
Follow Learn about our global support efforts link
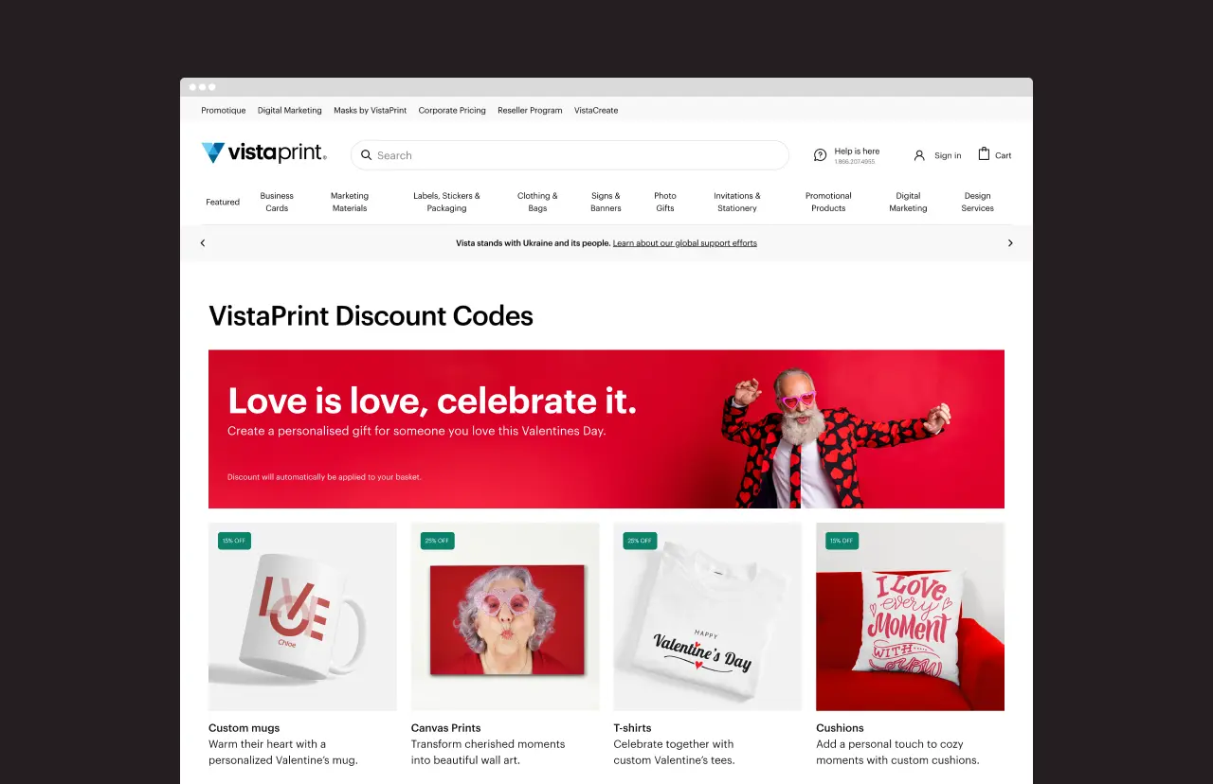pos(685,243)
